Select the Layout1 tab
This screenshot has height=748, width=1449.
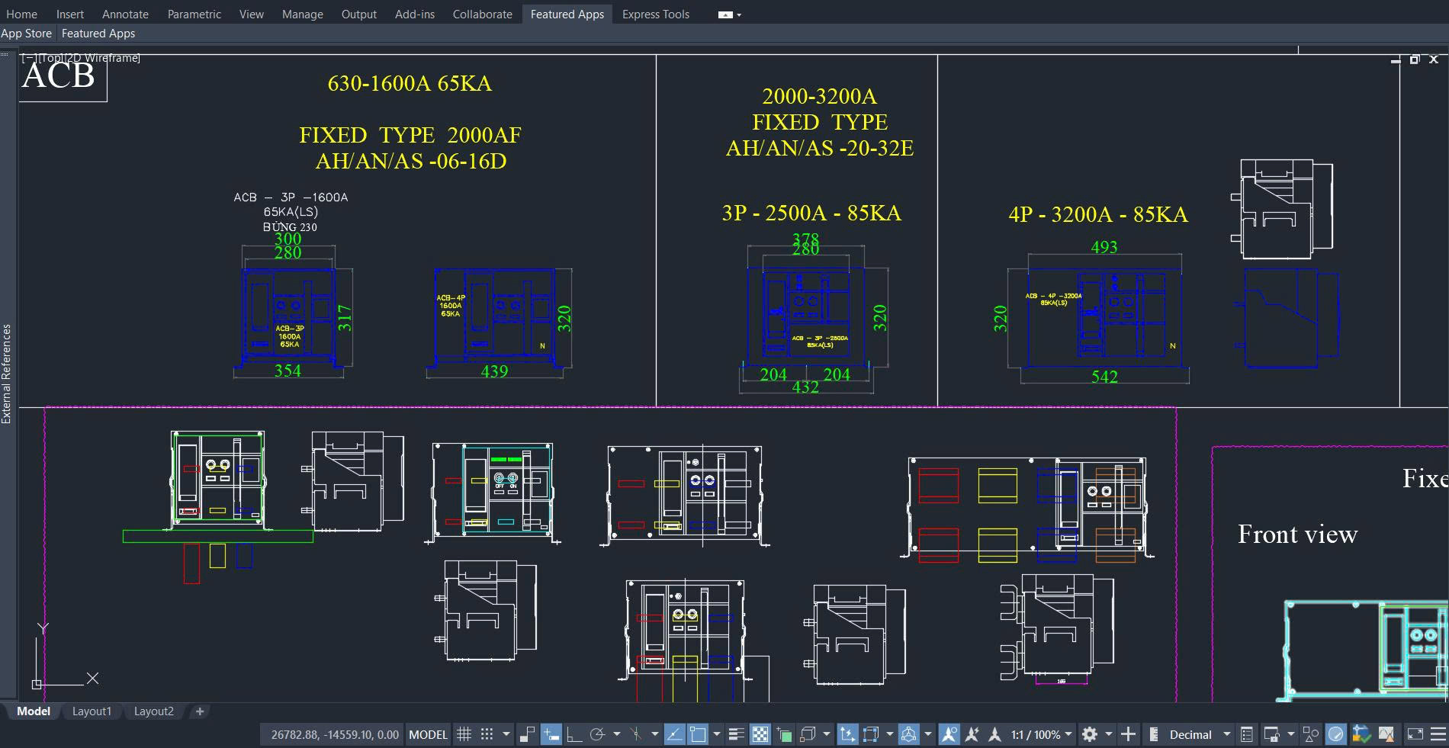(92, 711)
